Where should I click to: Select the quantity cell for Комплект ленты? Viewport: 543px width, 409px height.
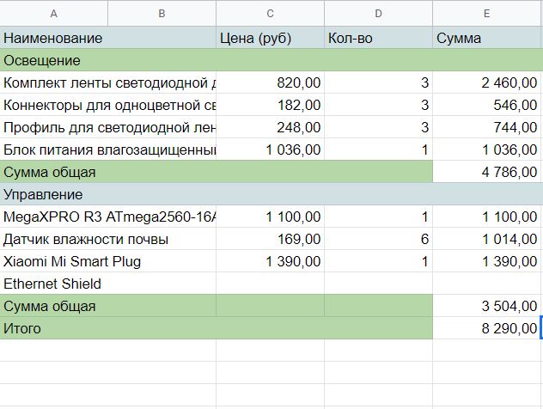click(x=378, y=82)
